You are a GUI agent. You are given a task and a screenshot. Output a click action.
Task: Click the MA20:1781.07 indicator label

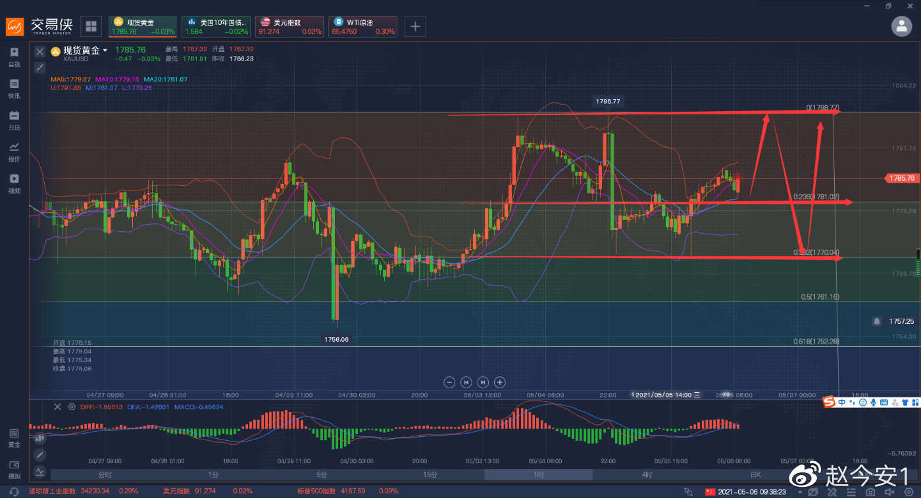coord(165,79)
